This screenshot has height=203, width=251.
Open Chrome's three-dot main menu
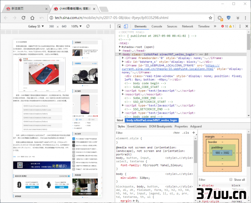point(246,18)
